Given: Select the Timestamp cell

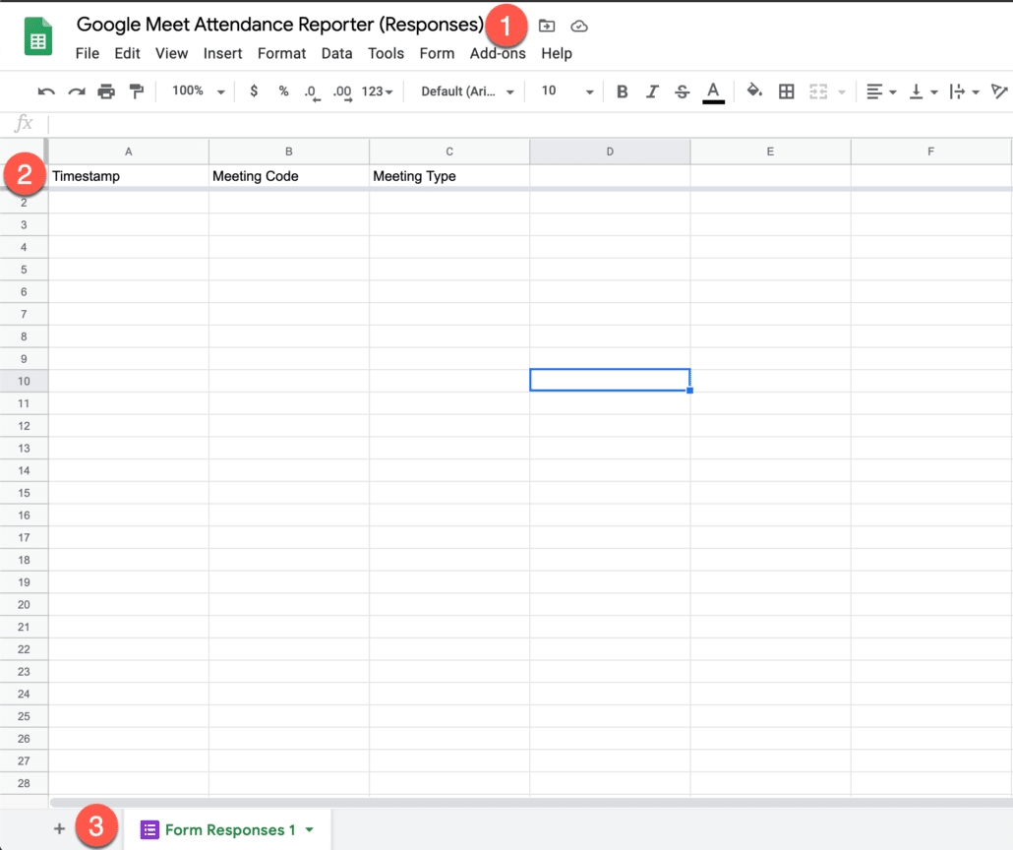Looking at the screenshot, I should point(129,176).
